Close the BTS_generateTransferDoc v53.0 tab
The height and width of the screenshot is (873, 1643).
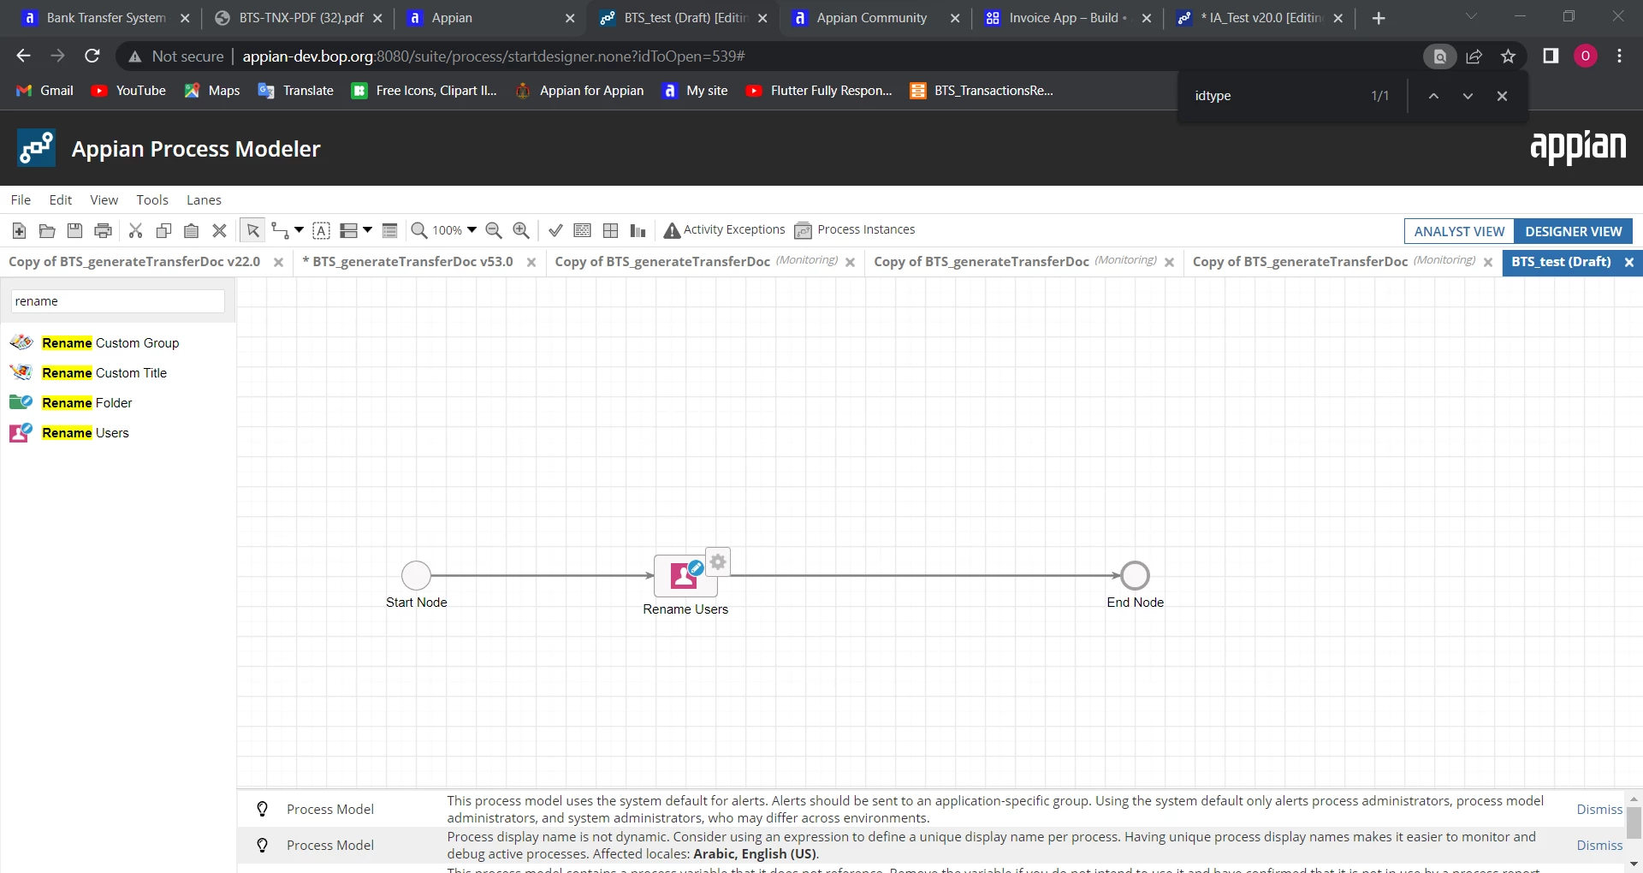(x=531, y=262)
